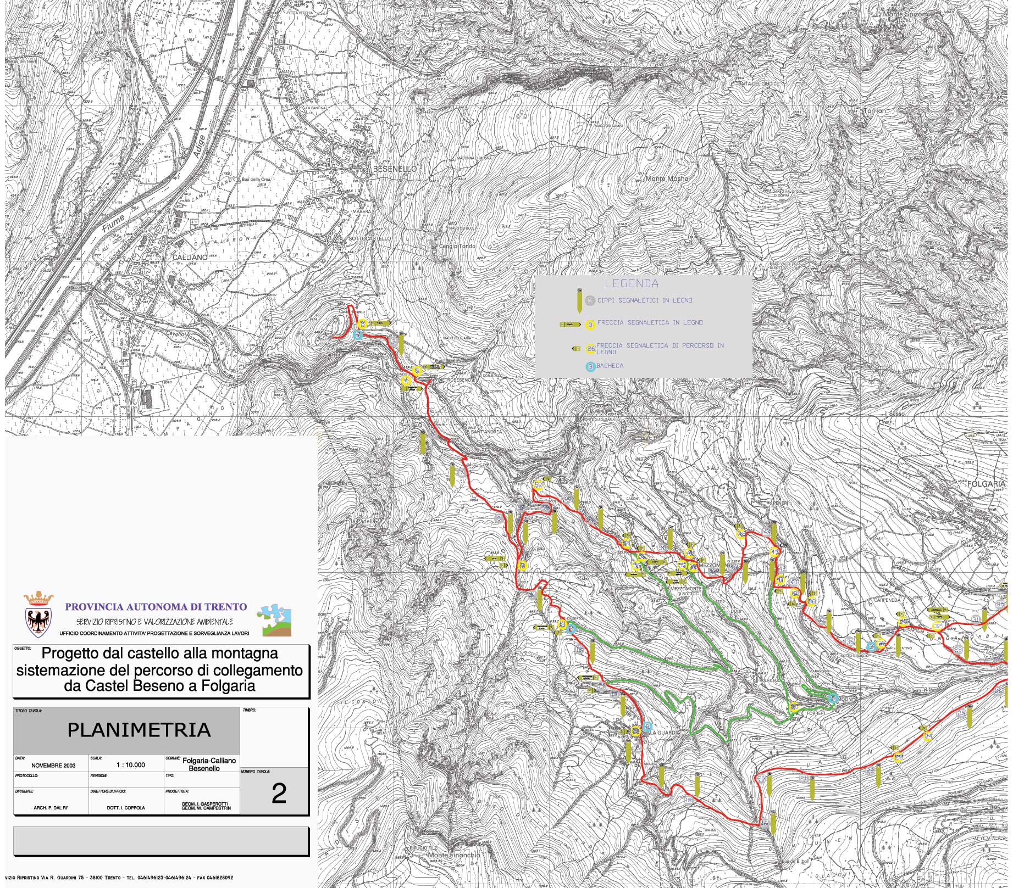Click the NOVEMBRE 2003 date cell
The height and width of the screenshot is (888, 1013).
(53, 765)
